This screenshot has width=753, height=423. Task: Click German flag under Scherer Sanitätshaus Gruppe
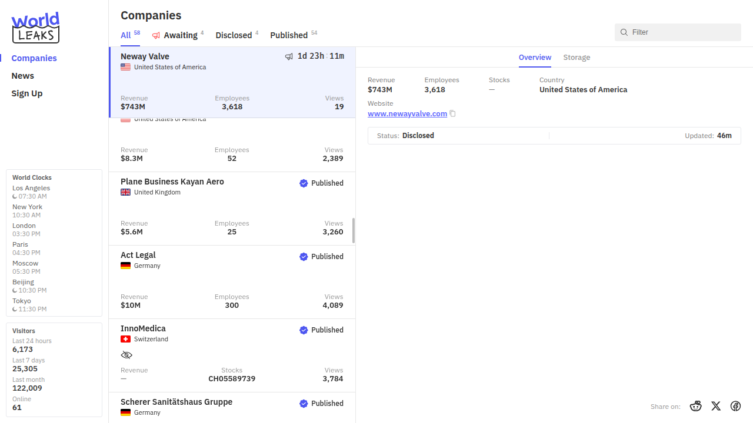coord(125,412)
